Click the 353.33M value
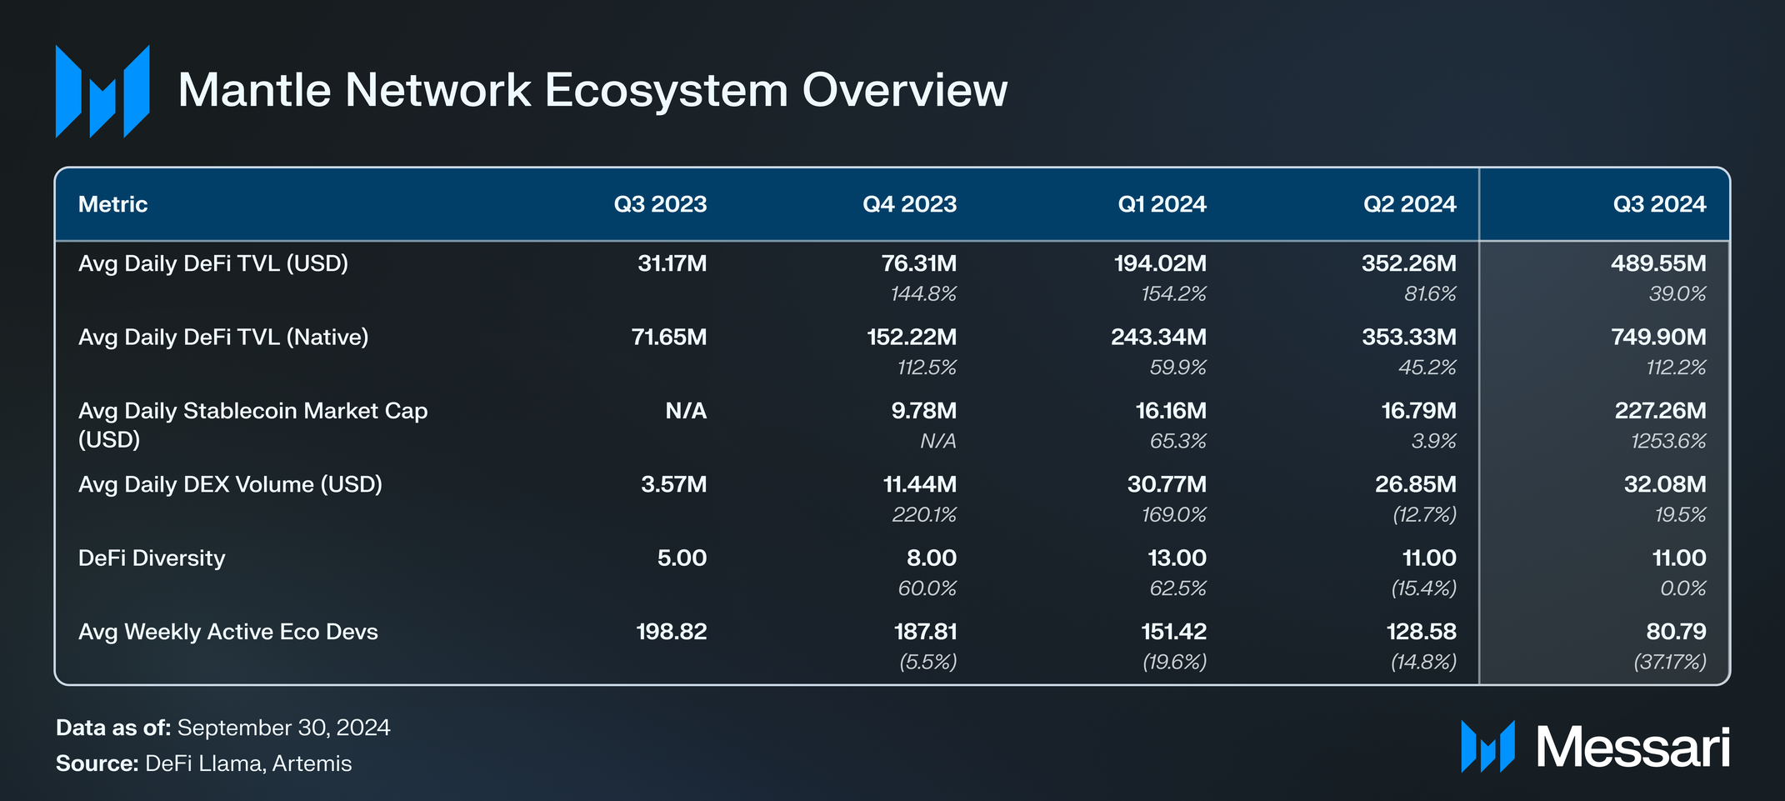The image size is (1785, 801). click(1409, 337)
